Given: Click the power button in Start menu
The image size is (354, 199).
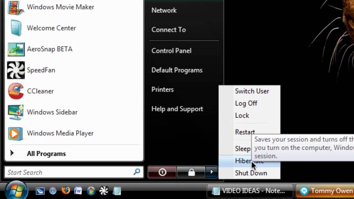Looking at the screenshot, I should tap(162, 172).
